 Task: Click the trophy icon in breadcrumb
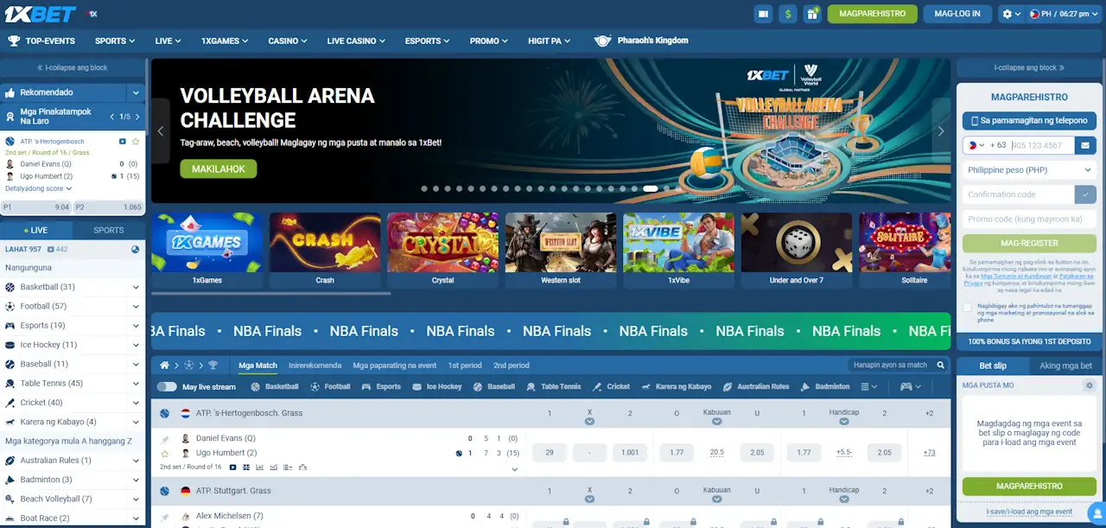point(213,366)
